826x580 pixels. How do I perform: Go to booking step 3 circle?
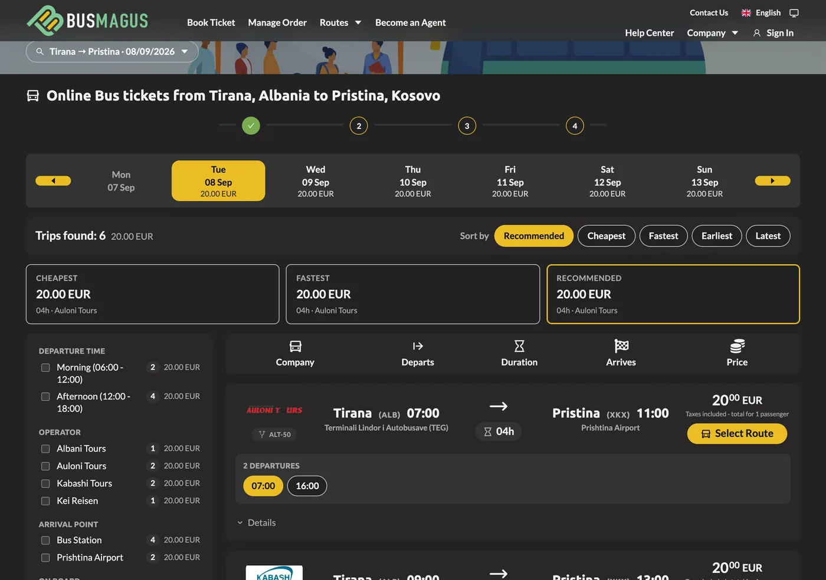[x=467, y=126]
